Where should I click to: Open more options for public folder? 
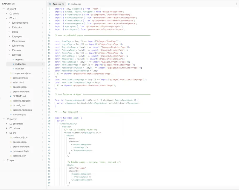pos(42,13)
